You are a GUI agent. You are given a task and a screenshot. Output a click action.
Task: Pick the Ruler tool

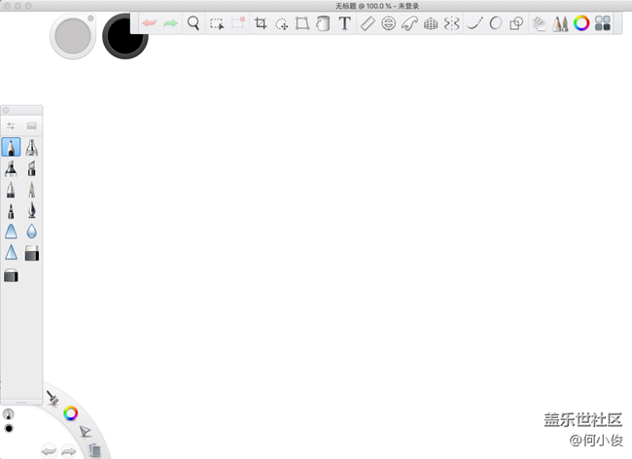367,23
